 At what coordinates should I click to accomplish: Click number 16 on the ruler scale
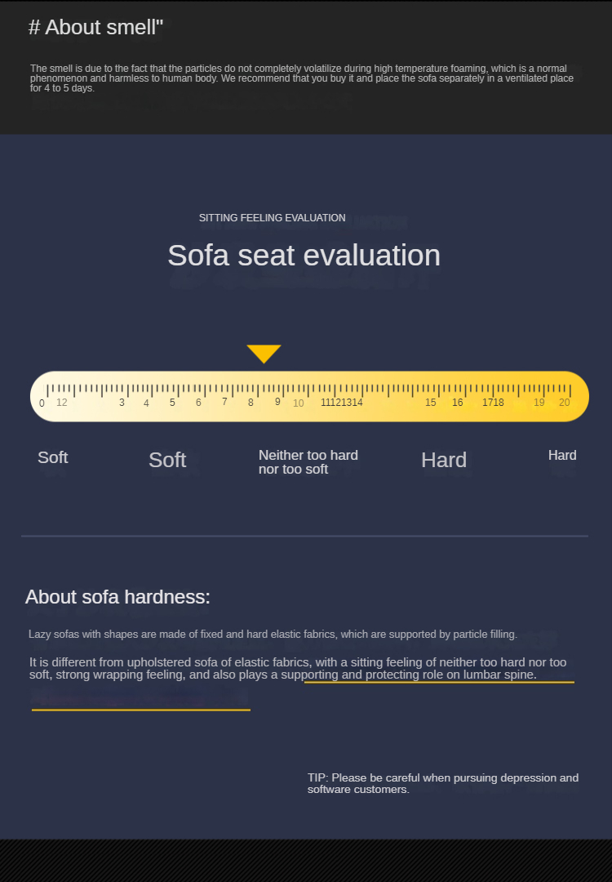point(458,402)
